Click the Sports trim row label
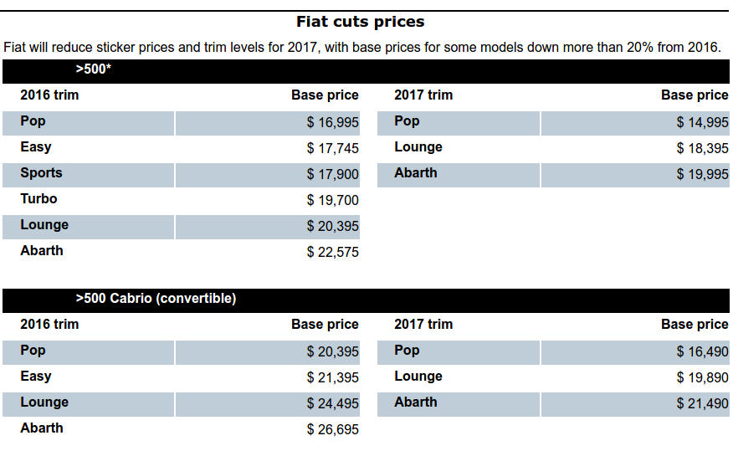 (x=41, y=173)
